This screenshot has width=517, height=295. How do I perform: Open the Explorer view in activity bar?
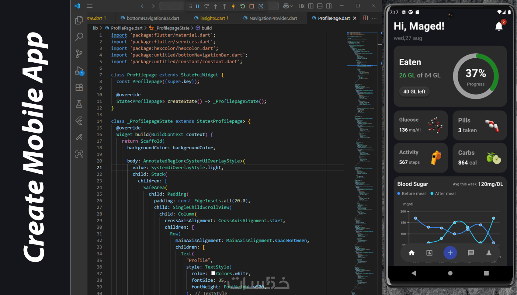point(79,20)
